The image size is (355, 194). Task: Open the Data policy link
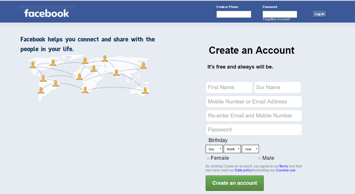tap(243, 170)
